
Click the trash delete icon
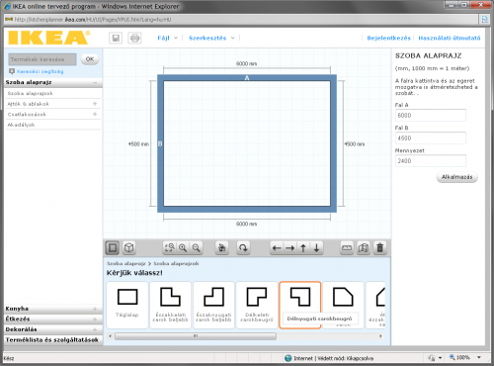click(x=380, y=247)
